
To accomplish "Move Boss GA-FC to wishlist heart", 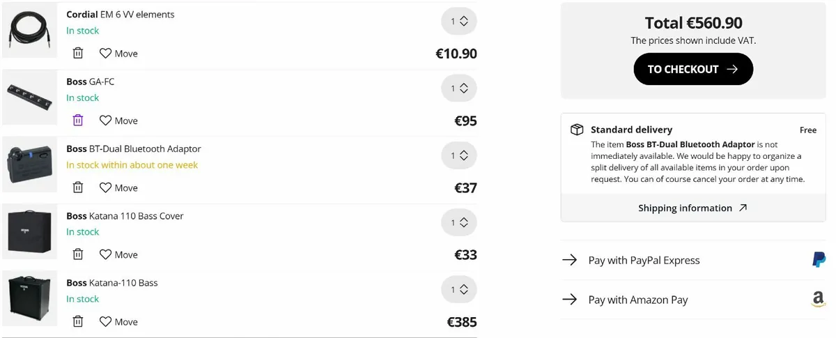I will click(105, 121).
